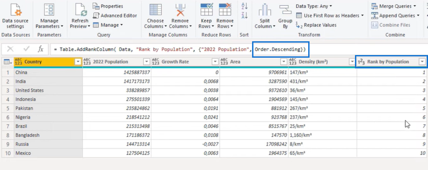Click the Country column data type icon

[18, 62]
